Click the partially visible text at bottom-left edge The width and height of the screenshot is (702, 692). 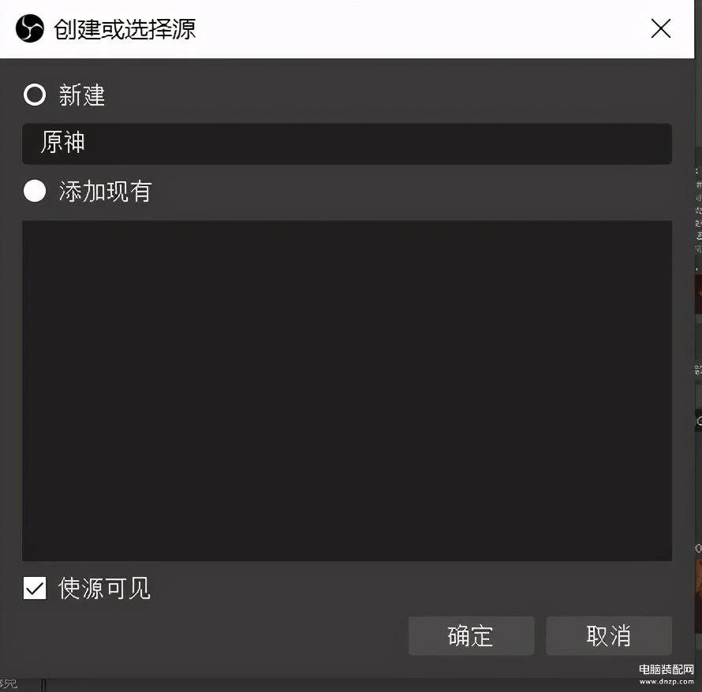tap(8, 684)
